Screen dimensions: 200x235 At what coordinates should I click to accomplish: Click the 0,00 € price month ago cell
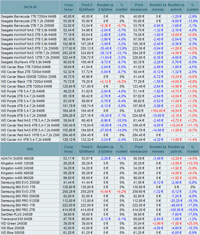[x=139, y=111]
